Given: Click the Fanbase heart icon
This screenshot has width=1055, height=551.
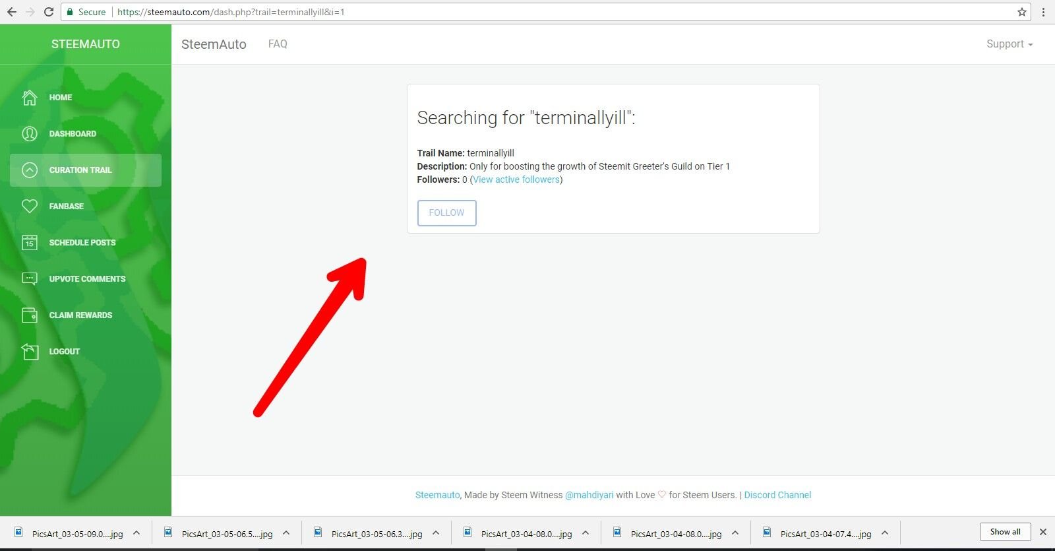Looking at the screenshot, I should [x=30, y=207].
